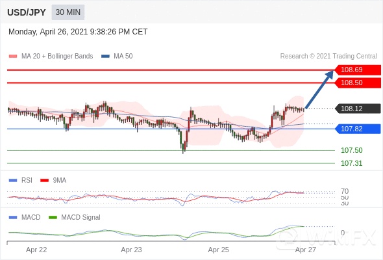Click the Apr 25 date axis label
This screenshot has height=260, width=383.
219,250
